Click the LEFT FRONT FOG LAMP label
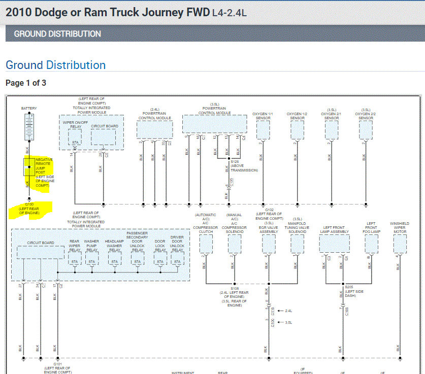Screen dimensions: 425x374 371,227
